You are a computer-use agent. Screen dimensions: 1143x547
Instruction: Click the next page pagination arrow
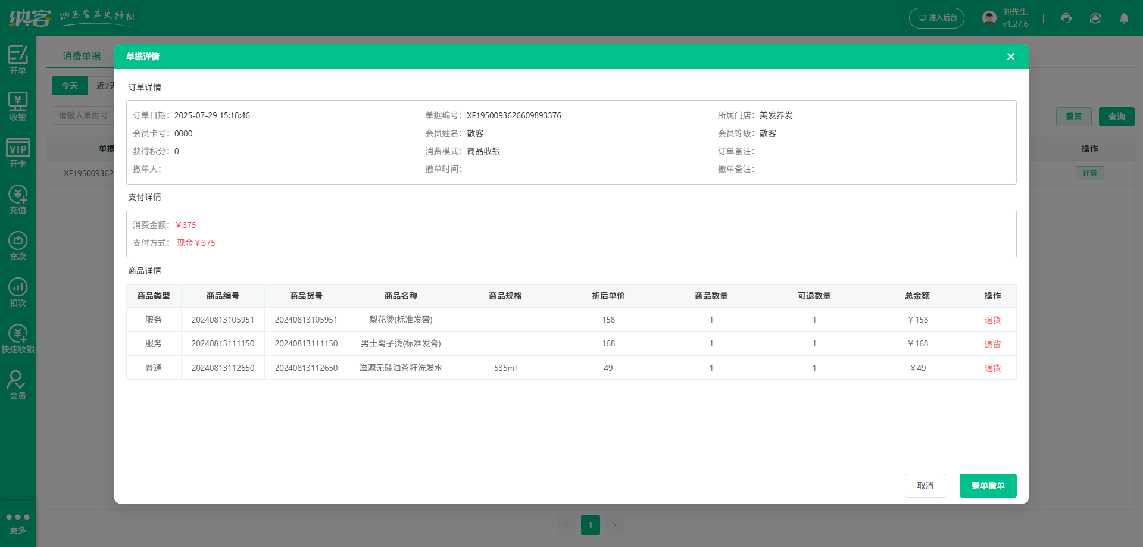614,524
